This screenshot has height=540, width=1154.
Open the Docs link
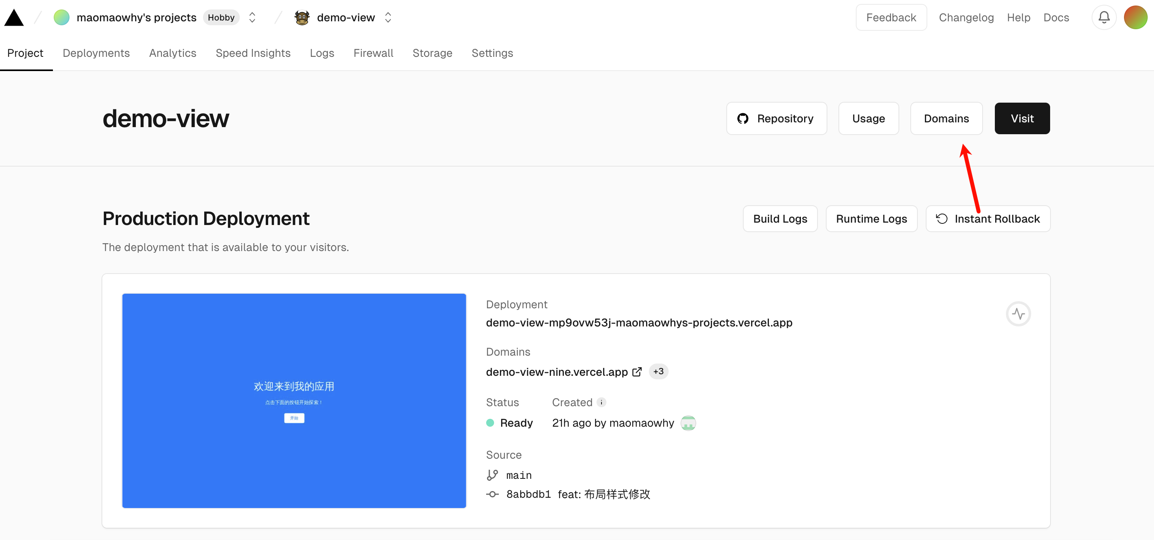pyautogui.click(x=1056, y=17)
